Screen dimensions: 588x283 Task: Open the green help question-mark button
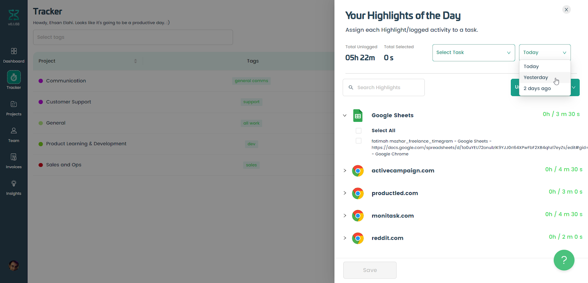564,260
